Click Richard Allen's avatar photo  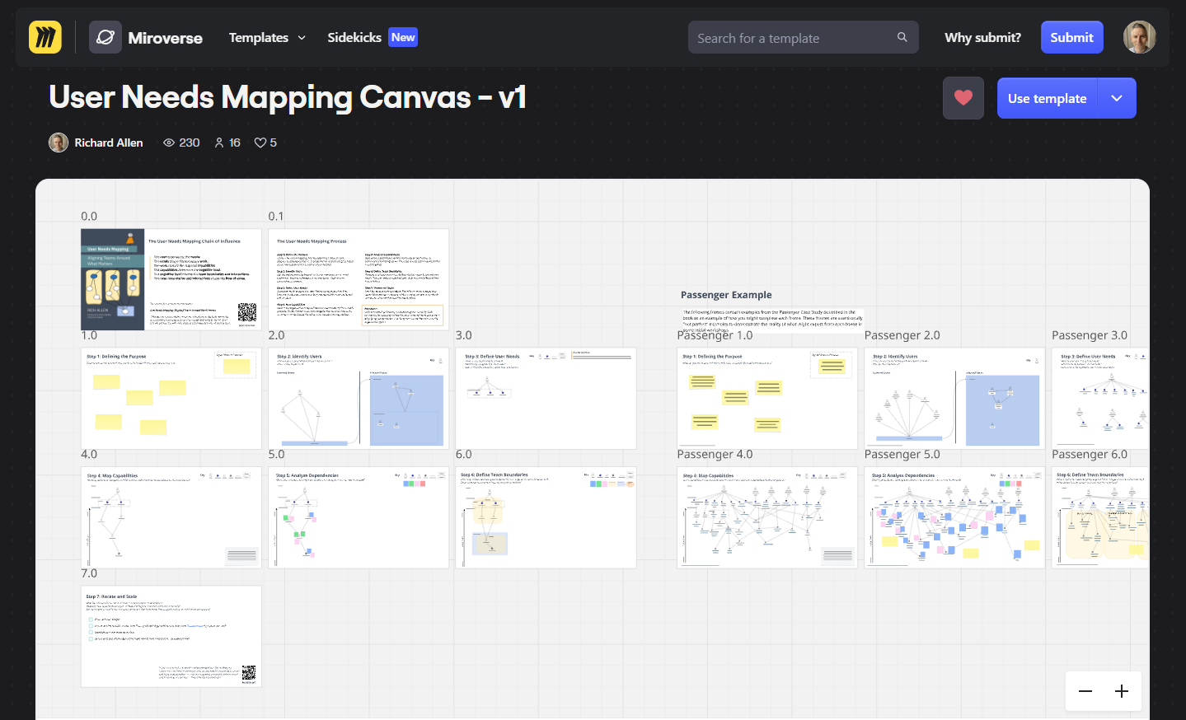pyautogui.click(x=58, y=142)
